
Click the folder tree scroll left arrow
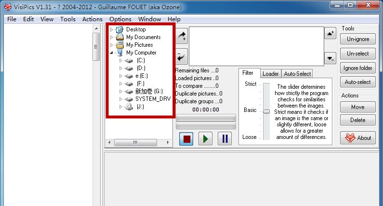109,142
